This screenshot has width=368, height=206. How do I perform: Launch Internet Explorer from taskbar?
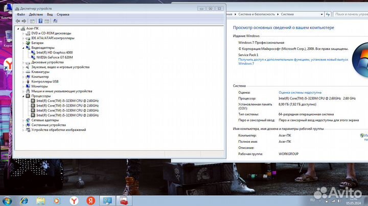point(24,201)
